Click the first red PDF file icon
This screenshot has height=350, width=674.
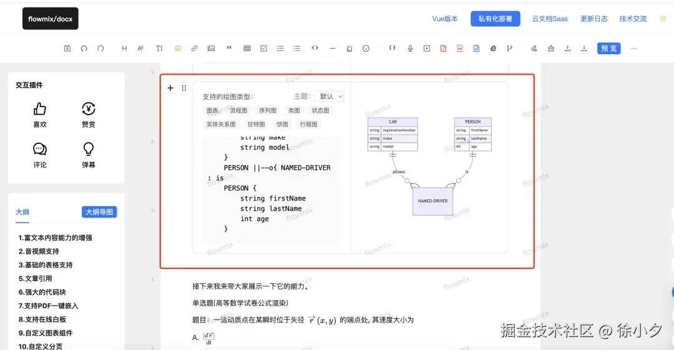tap(443, 49)
